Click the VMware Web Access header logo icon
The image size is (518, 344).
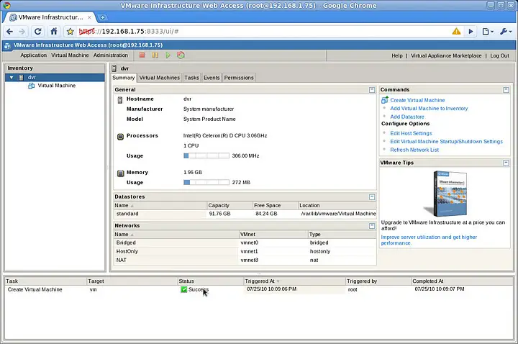7,46
